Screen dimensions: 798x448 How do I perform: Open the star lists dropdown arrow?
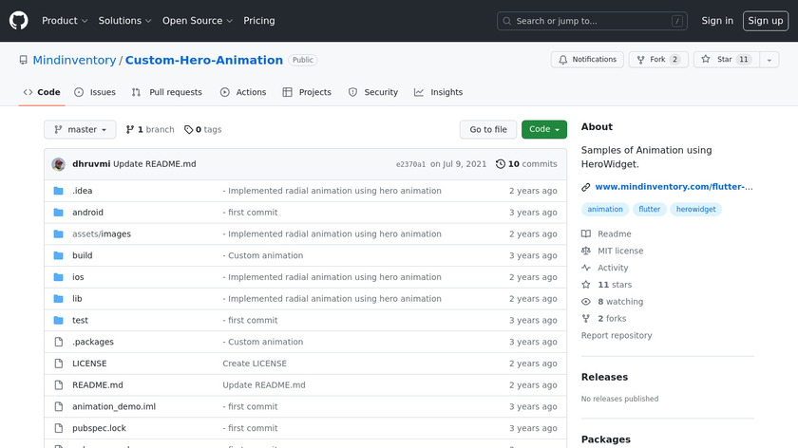tap(769, 60)
